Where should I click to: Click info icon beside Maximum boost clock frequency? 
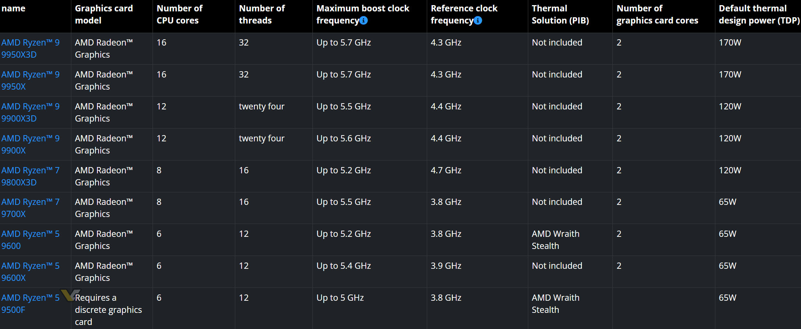tap(364, 21)
